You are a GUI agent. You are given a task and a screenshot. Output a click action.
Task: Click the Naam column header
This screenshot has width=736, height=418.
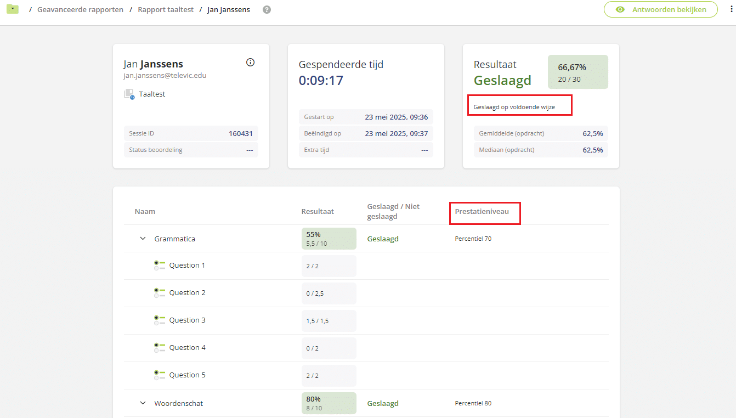pyautogui.click(x=145, y=211)
